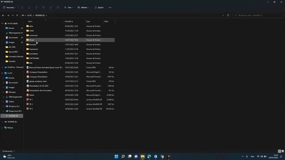Image resolution: width=285 pixels, height=160 pixels.
Task: Switch to details view toggle in status bar
Action: [x=280, y=151]
